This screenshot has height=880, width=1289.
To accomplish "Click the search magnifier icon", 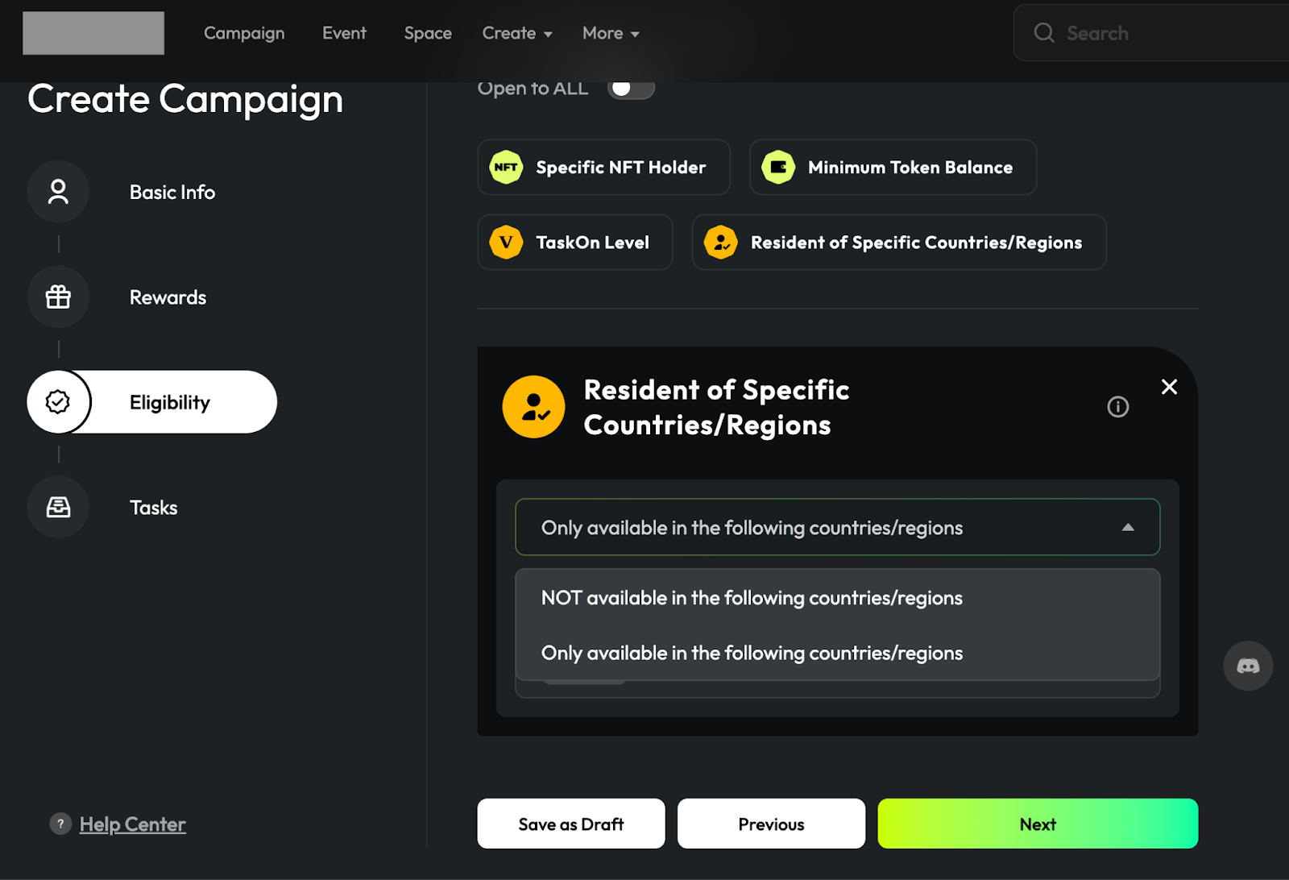I will (x=1044, y=33).
